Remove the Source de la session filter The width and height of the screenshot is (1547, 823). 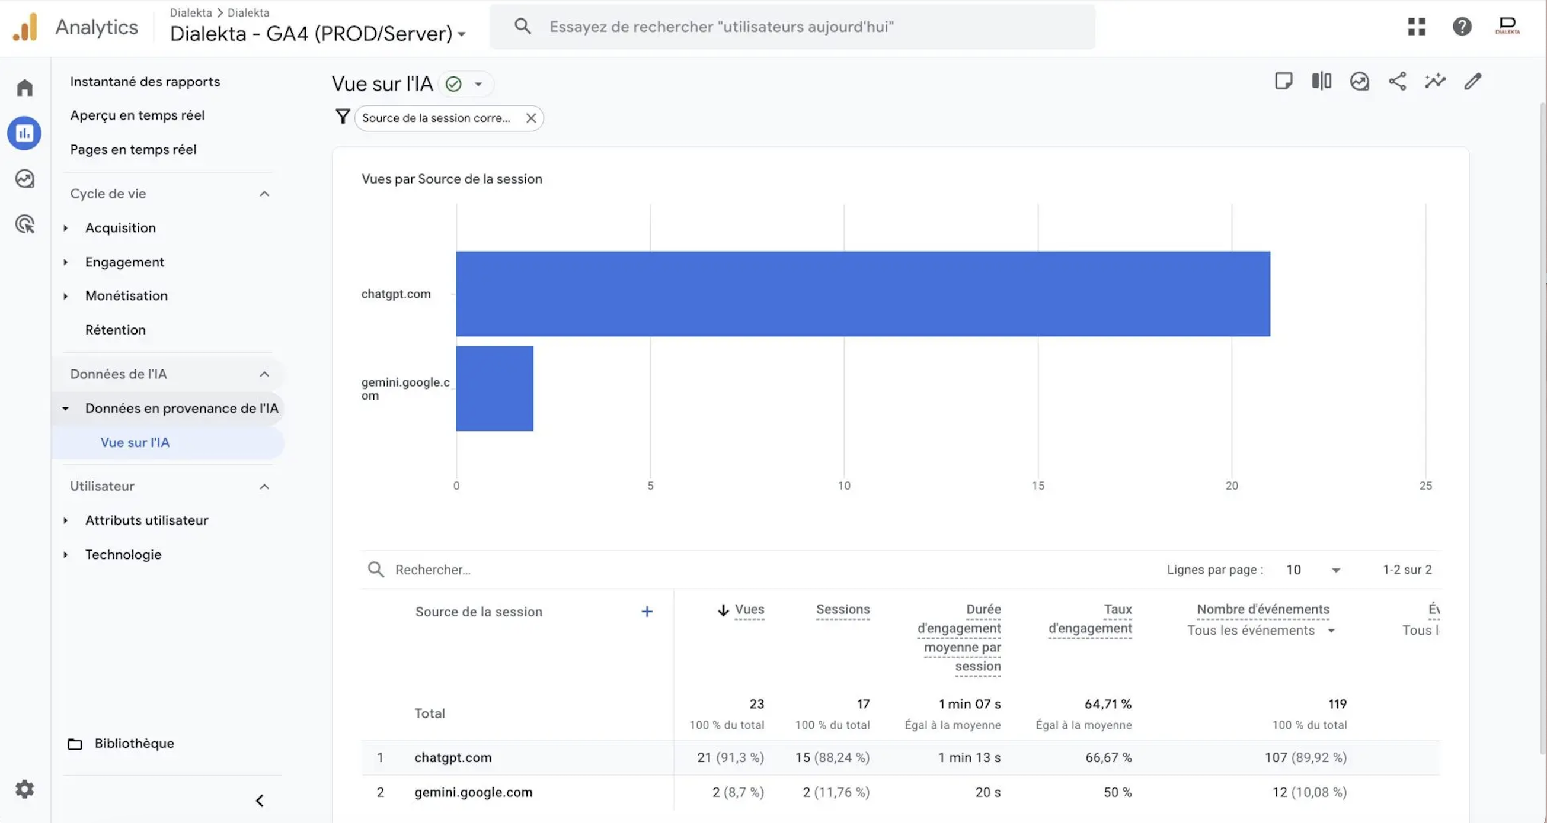[x=531, y=118]
